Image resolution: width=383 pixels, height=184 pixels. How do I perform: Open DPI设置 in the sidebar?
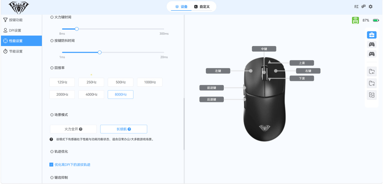(x=21, y=30)
